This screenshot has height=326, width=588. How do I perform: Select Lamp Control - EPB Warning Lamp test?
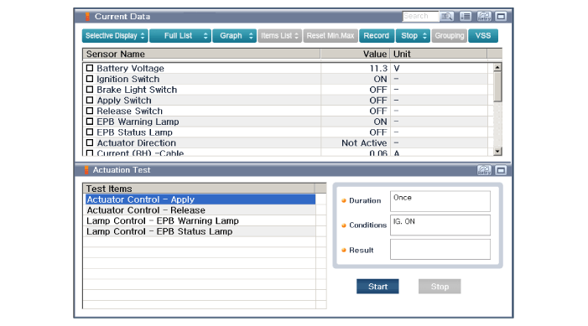(x=200, y=220)
